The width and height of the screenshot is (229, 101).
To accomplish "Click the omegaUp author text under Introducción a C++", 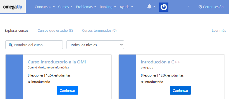I will (147, 68).
